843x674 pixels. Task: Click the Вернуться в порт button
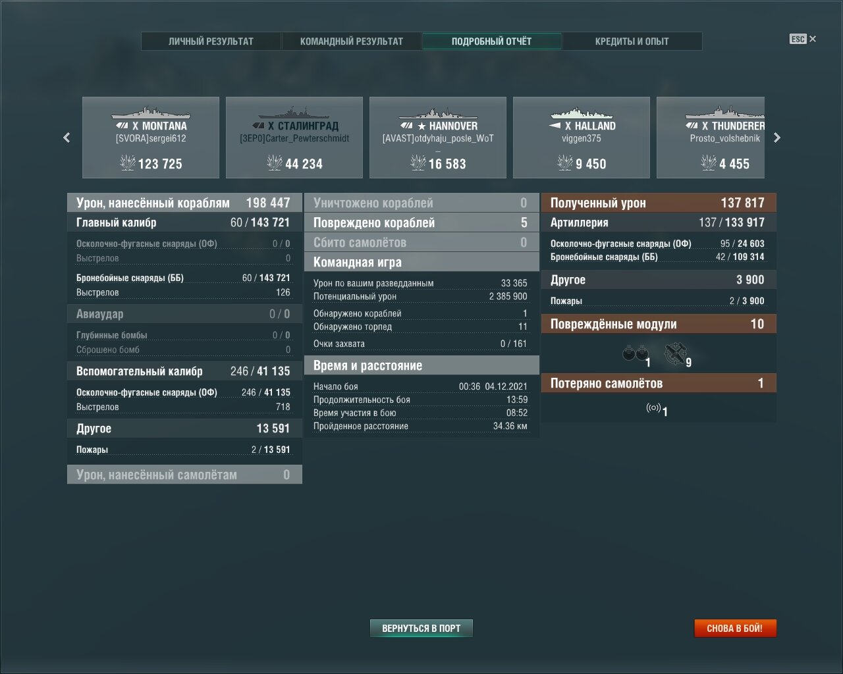(x=421, y=628)
